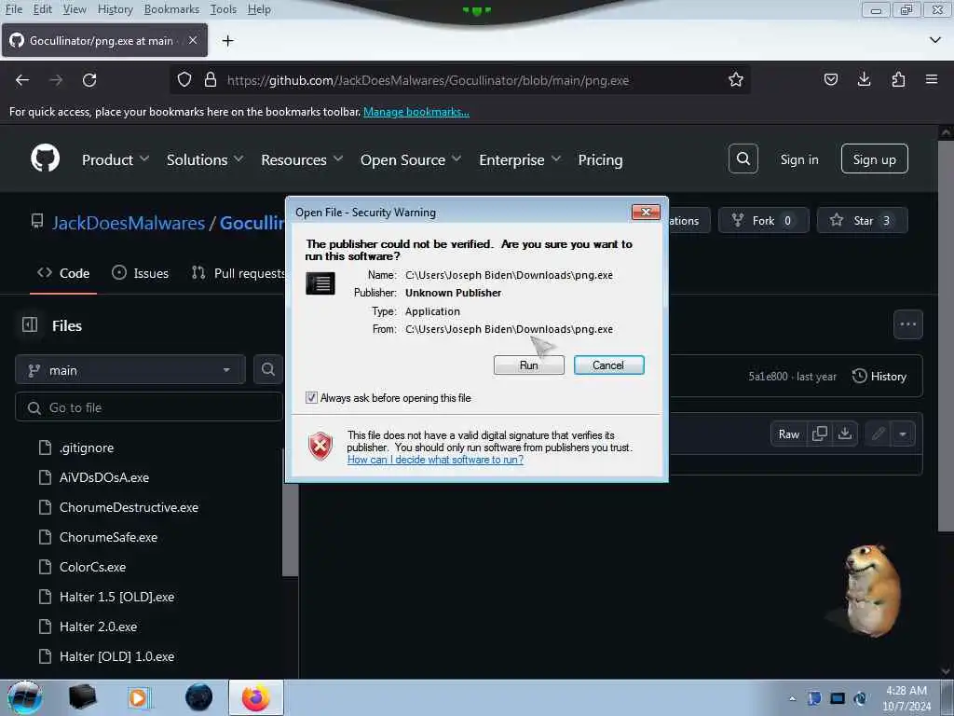
Task: Expand the Resources navigation dropdown
Action: coord(302,159)
